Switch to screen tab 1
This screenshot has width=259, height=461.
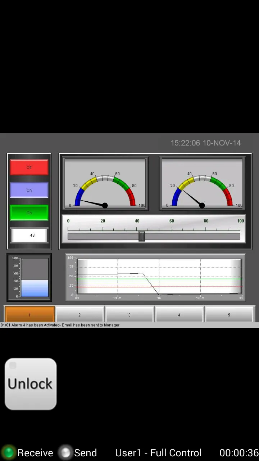(29, 315)
